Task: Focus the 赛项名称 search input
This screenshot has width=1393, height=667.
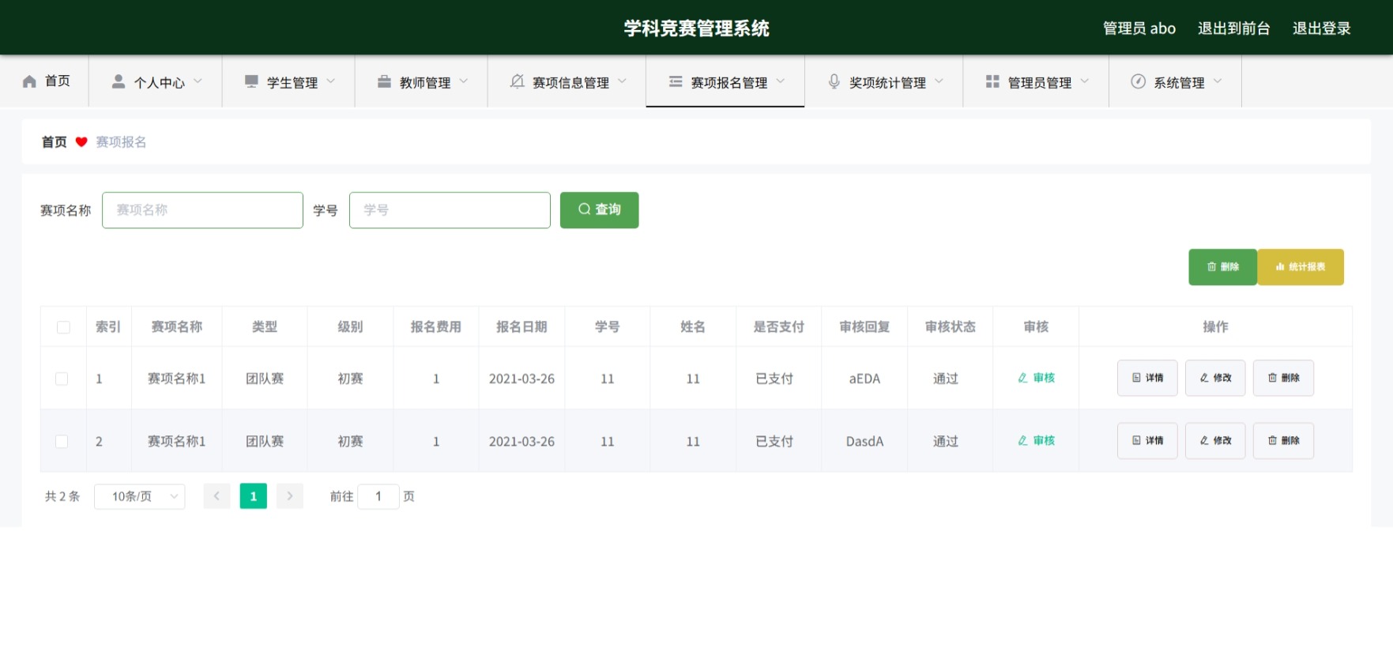Action: [x=202, y=210]
